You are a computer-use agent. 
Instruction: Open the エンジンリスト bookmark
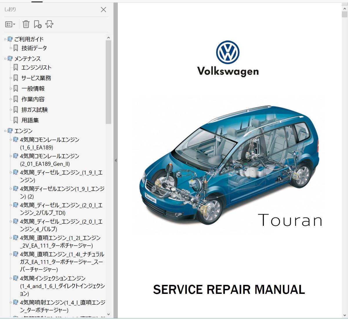pyautogui.click(x=36, y=67)
